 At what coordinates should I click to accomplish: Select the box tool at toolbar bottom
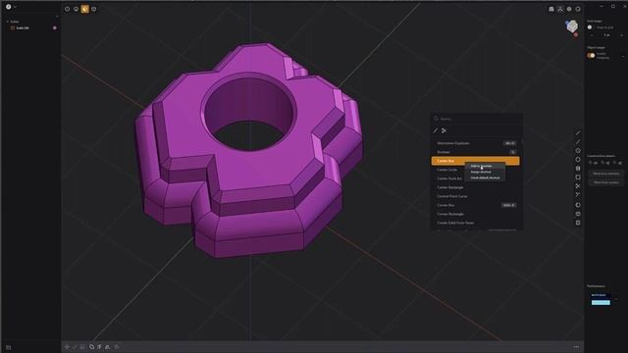pyautogui.click(x=578, y=223)
